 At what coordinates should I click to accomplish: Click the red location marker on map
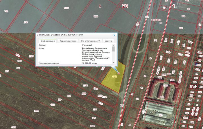pyautogui.click(x=118, y=73)
